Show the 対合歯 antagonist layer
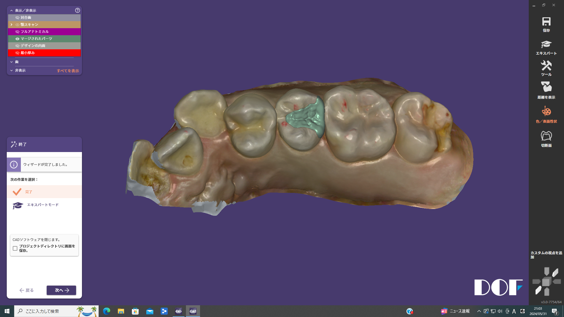This screenshot has height=317, width=564. click(17, 18)
